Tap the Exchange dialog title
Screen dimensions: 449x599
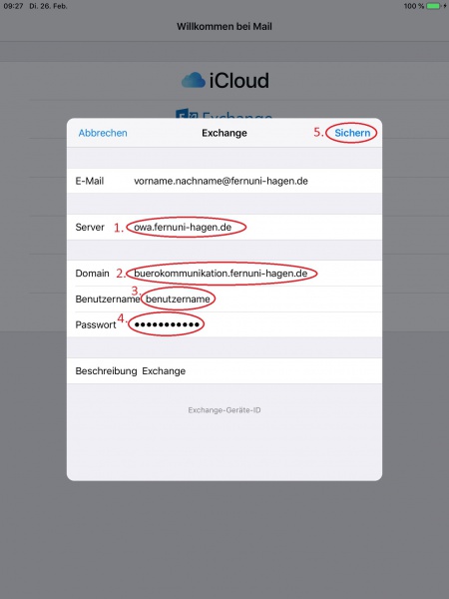click(x=224, y=133)
